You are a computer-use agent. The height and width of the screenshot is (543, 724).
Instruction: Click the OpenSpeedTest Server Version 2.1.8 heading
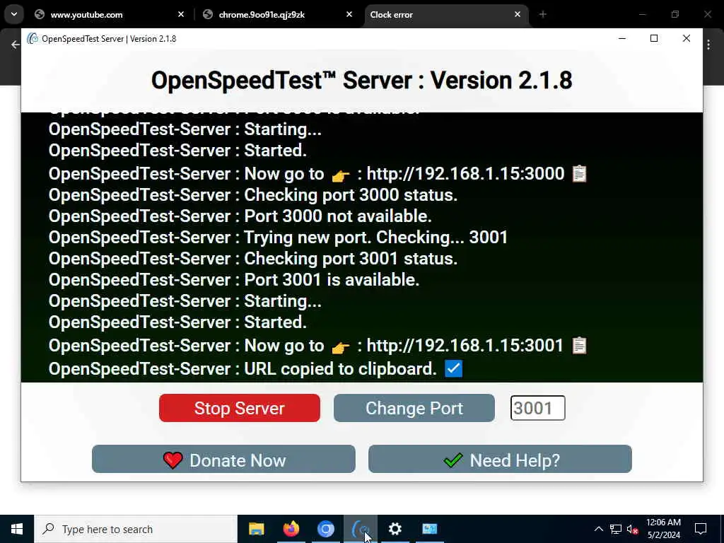point(361,81)
